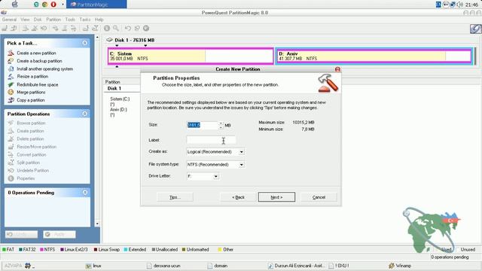
Task: Select the C: Sistem partition bar
Action: point(191,56)
